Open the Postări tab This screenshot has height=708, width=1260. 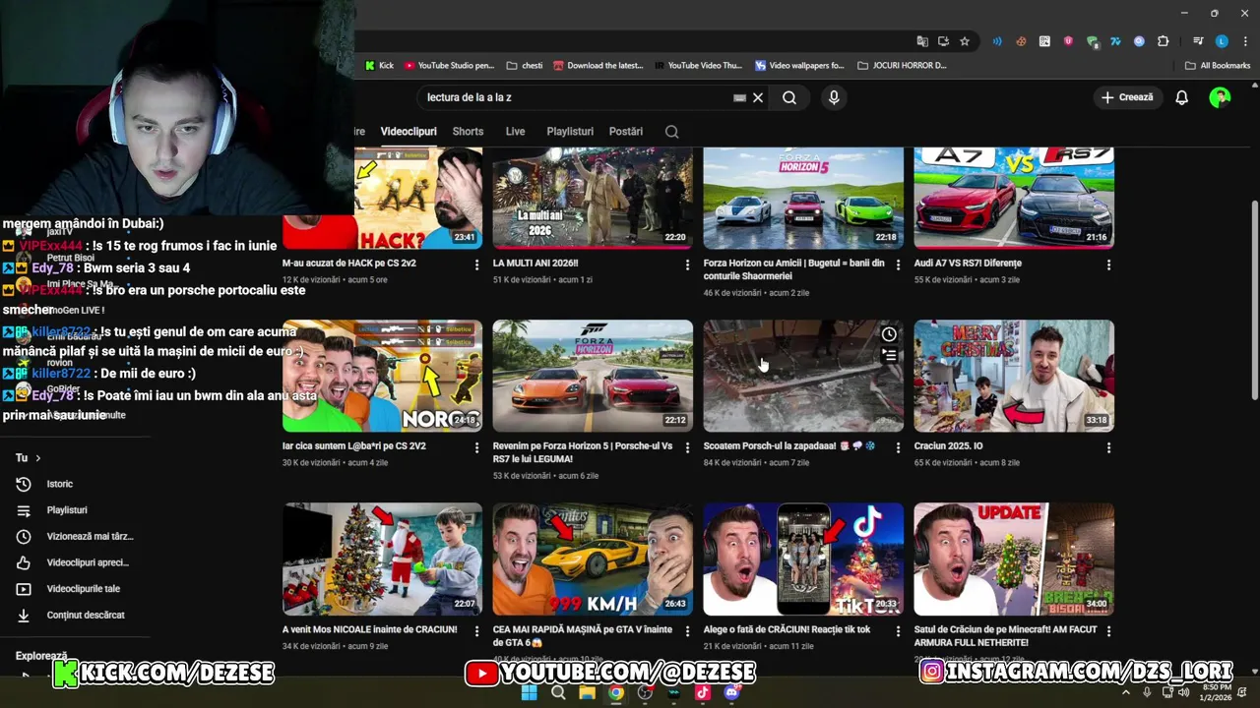(x=626, y=132)
